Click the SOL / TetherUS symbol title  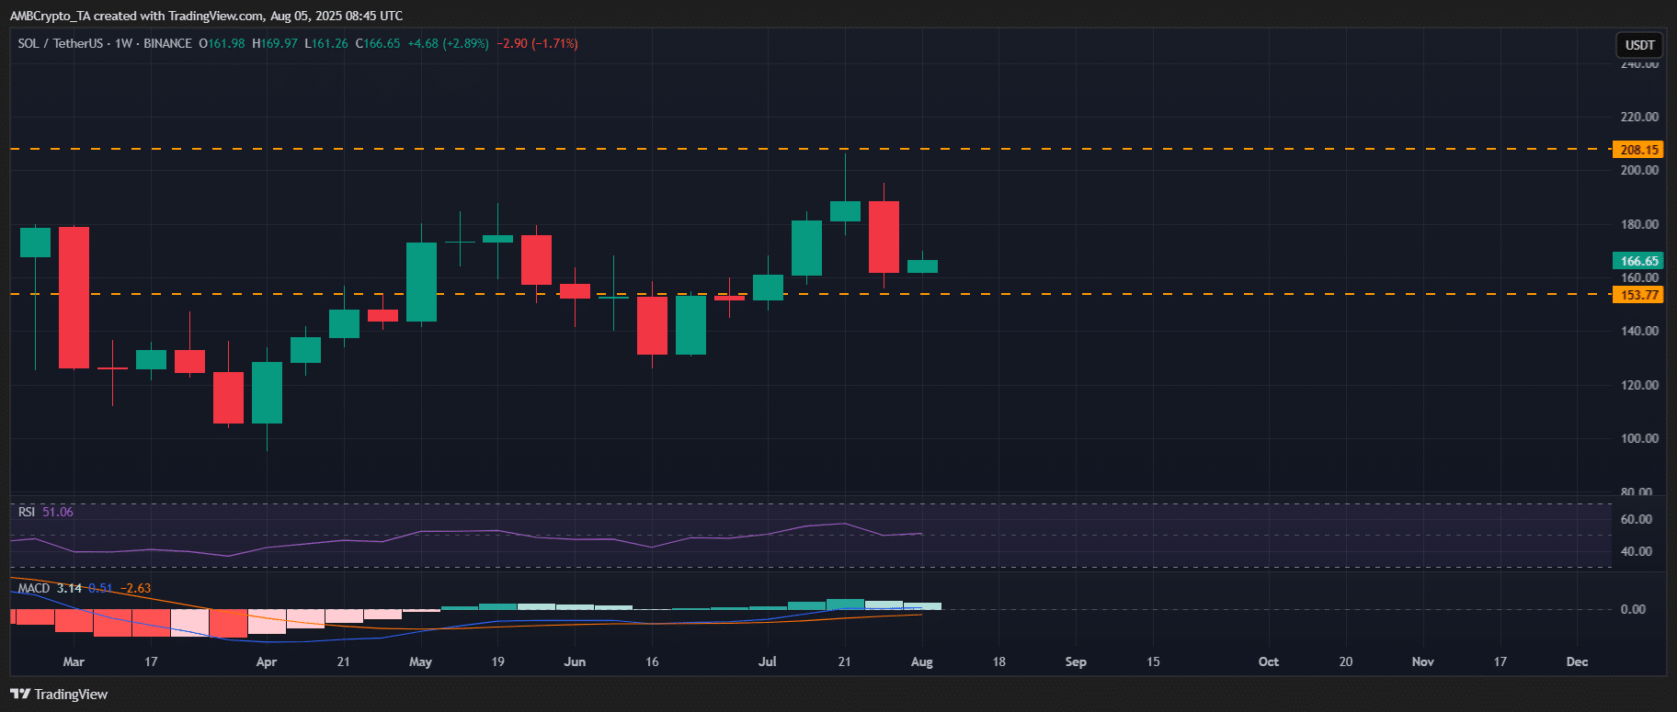(x=59, y=43)
